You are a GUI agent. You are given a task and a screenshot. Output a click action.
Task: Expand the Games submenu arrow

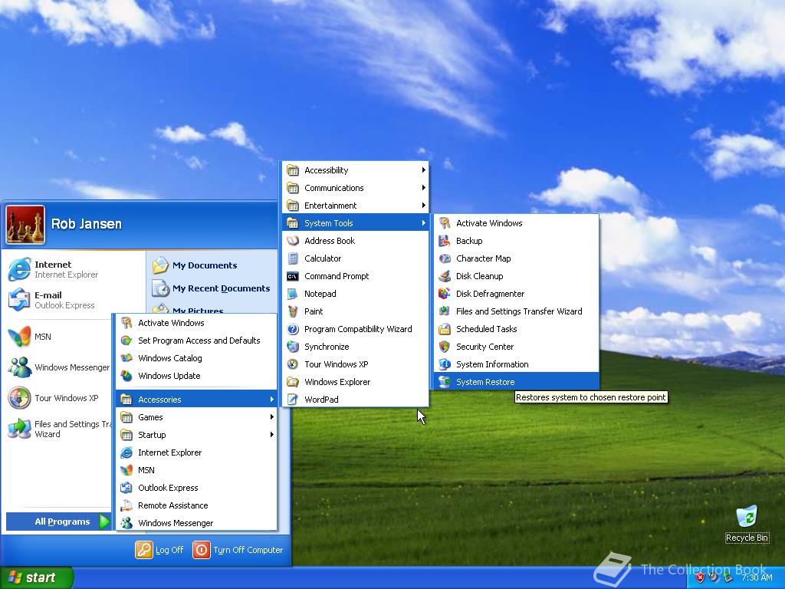point(272,417)
